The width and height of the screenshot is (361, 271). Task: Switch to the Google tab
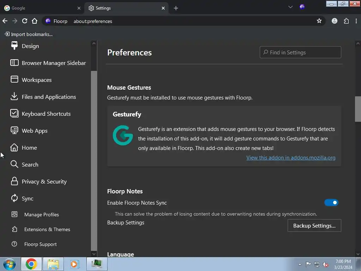pos(43,8)
